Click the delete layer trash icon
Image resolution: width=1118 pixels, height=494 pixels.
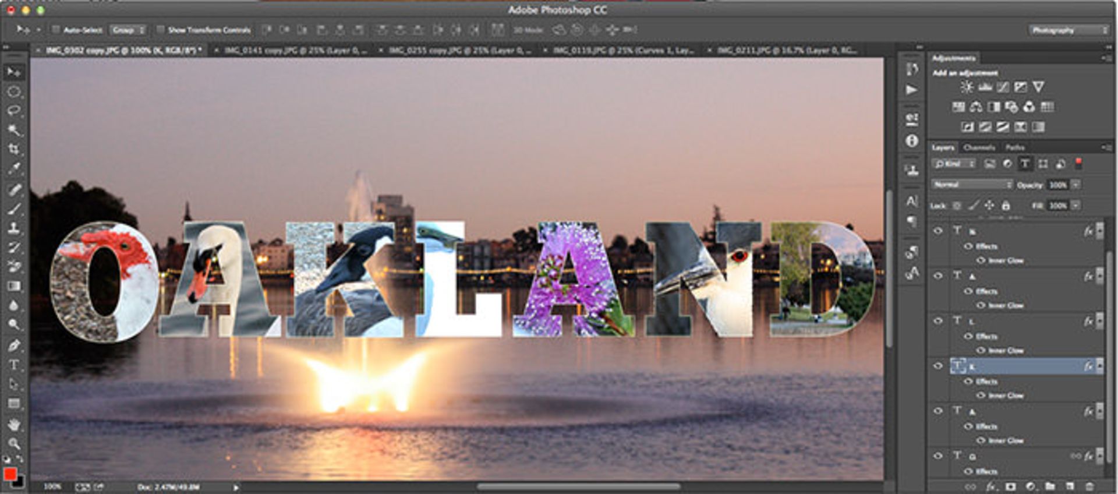pos(1089,486)
